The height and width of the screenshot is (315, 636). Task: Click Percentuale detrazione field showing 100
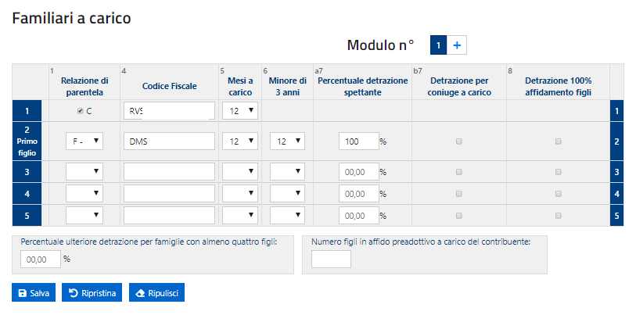pos(358,141)
